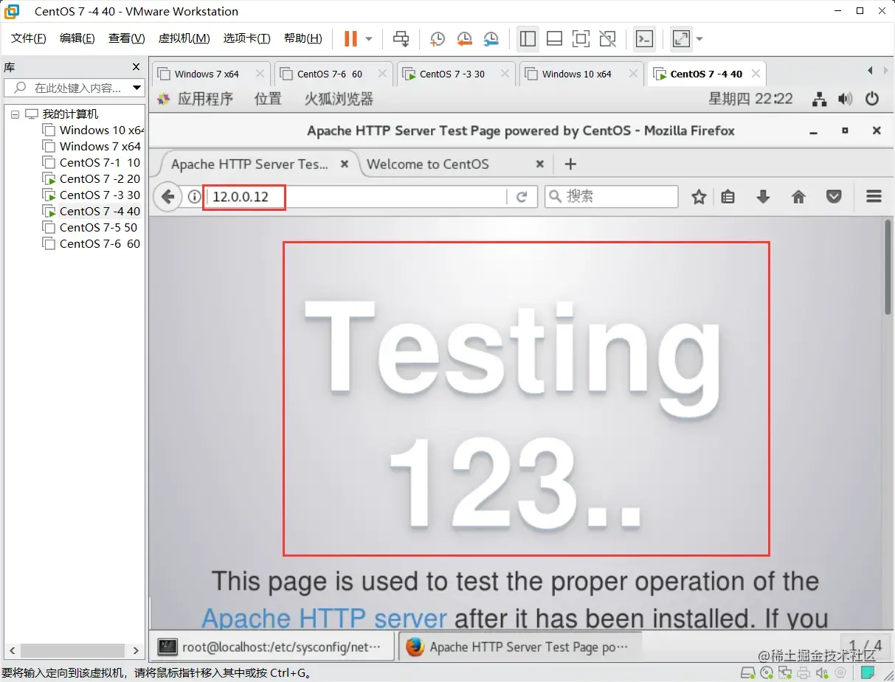The width and height of the screenshot is (895, 682).
Task: Toggle the thumbnail bar view button
Action: (x=555, y=38)
